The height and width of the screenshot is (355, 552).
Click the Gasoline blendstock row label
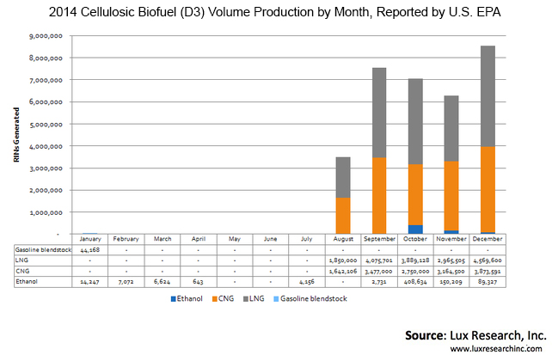click(43, 250)
